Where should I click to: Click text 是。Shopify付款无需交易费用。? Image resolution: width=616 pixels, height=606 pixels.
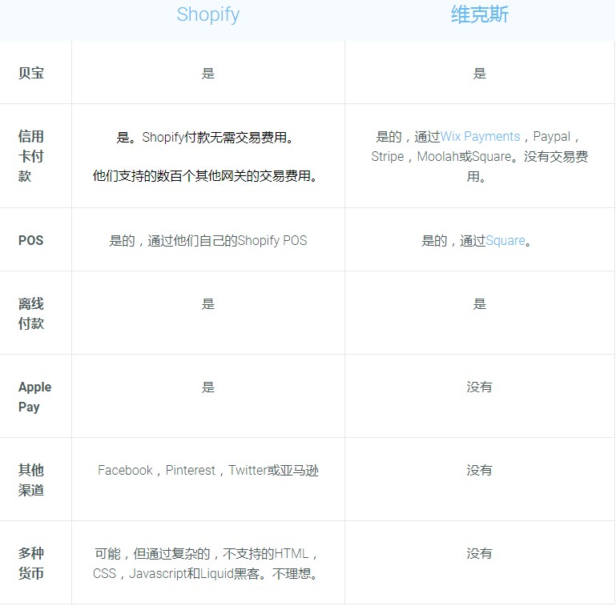(x=205, y=138)
